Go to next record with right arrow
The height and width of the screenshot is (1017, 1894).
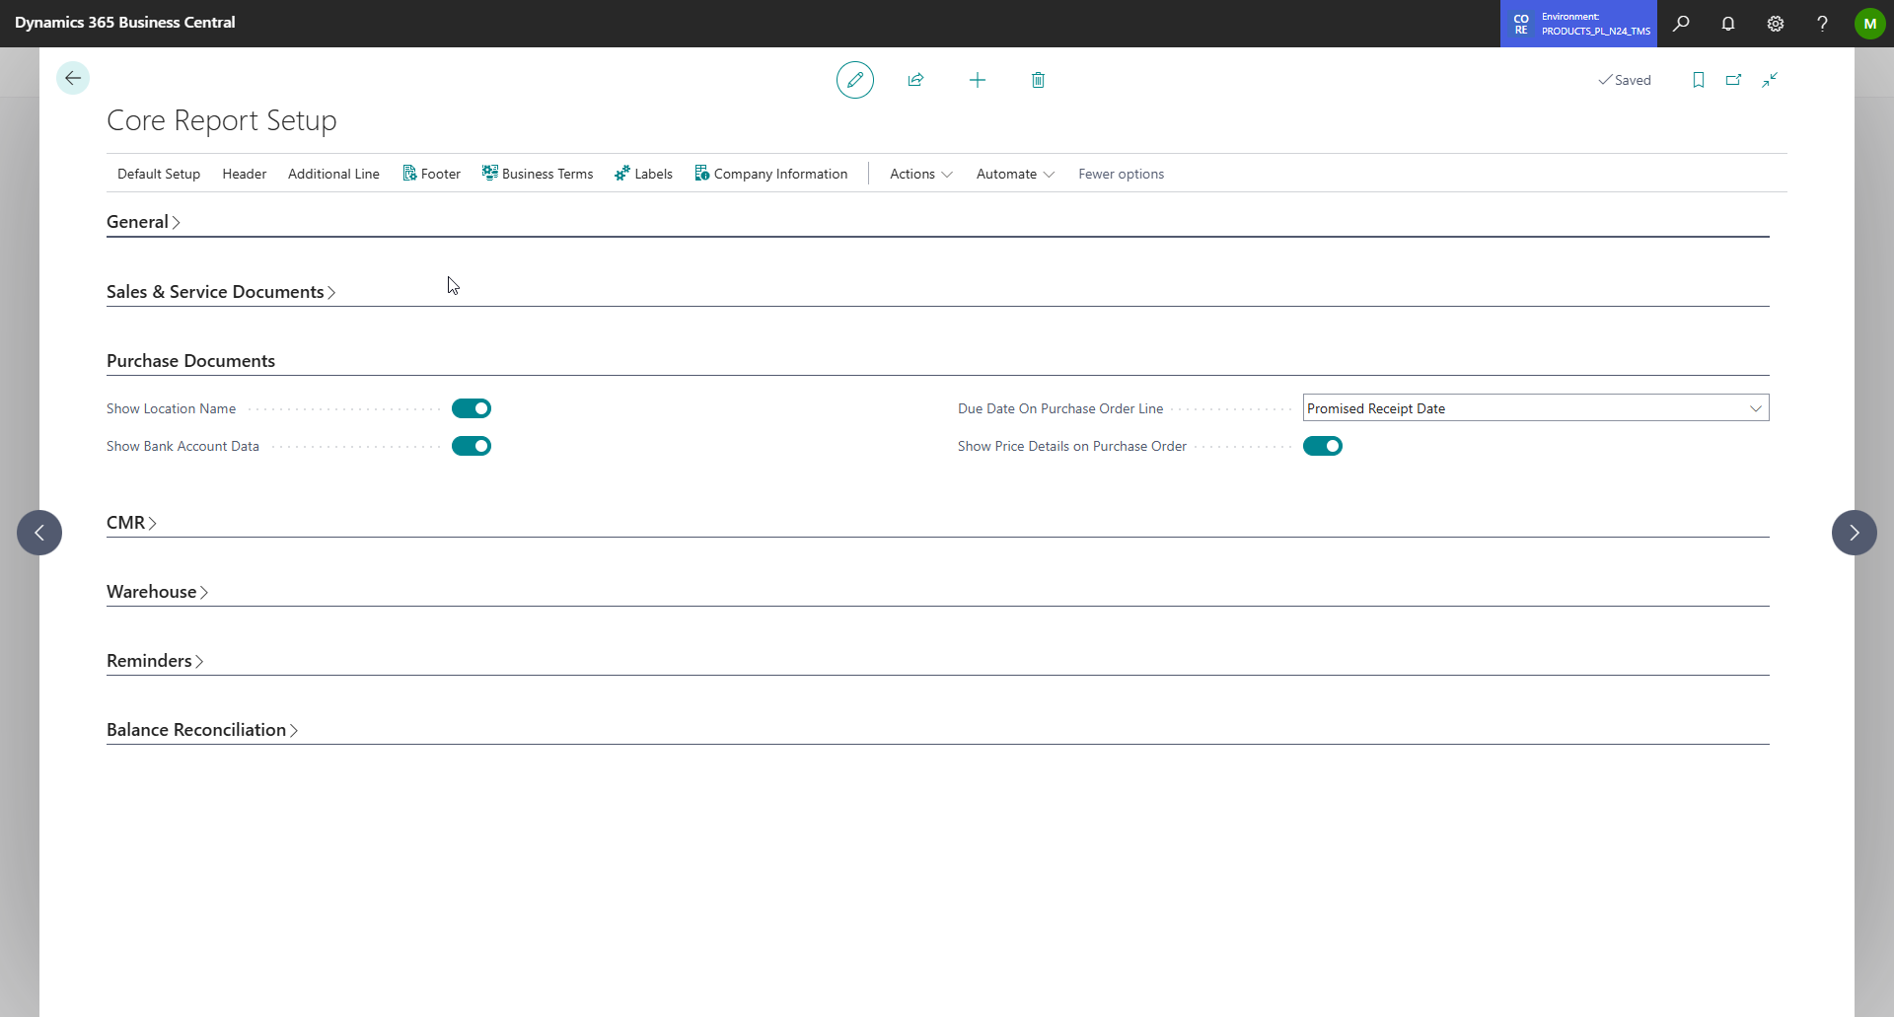pos(1854,533)
